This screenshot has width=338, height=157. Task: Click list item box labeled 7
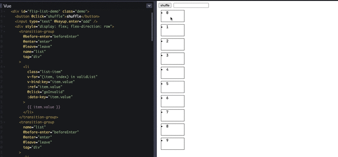coord(173,115)
